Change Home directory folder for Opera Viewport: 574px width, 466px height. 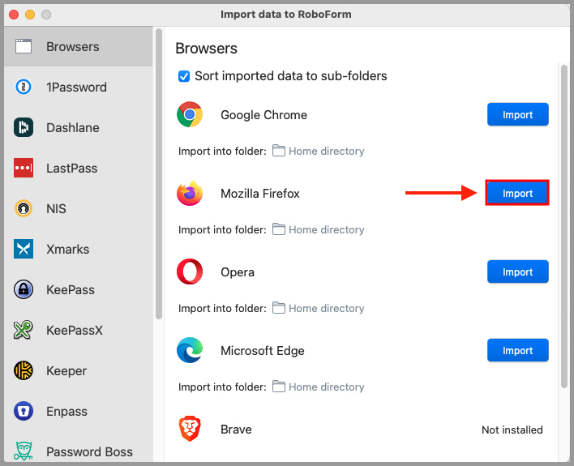[x=326, y=308]
